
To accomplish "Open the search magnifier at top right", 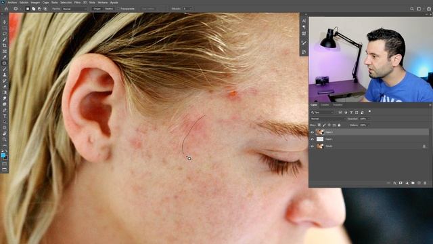I will [412, 9].
